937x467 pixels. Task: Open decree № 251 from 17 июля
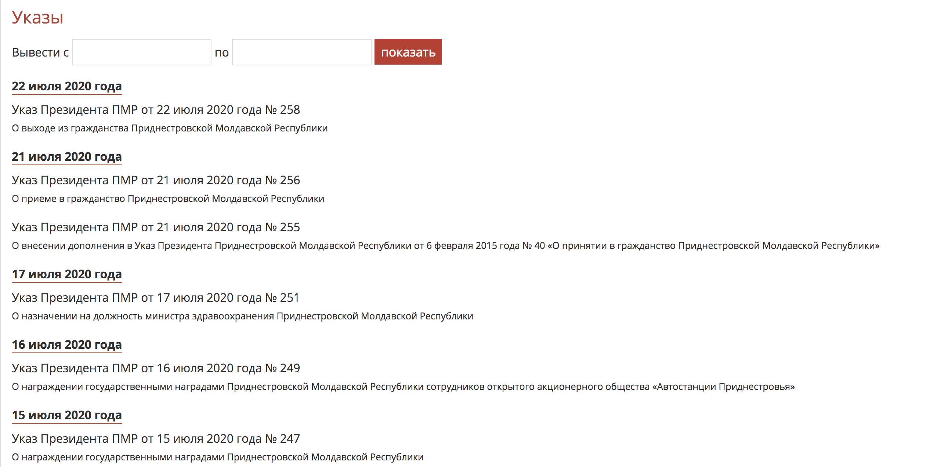[x=155, y=298]
